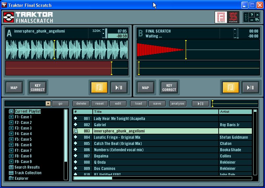
Task: Click the analyse button
Action: (178, 104)
